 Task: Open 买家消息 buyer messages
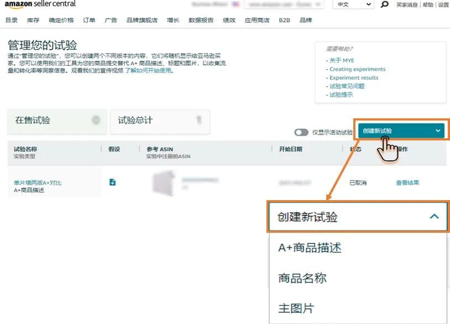pyautogui.click(x=406, y=4)
